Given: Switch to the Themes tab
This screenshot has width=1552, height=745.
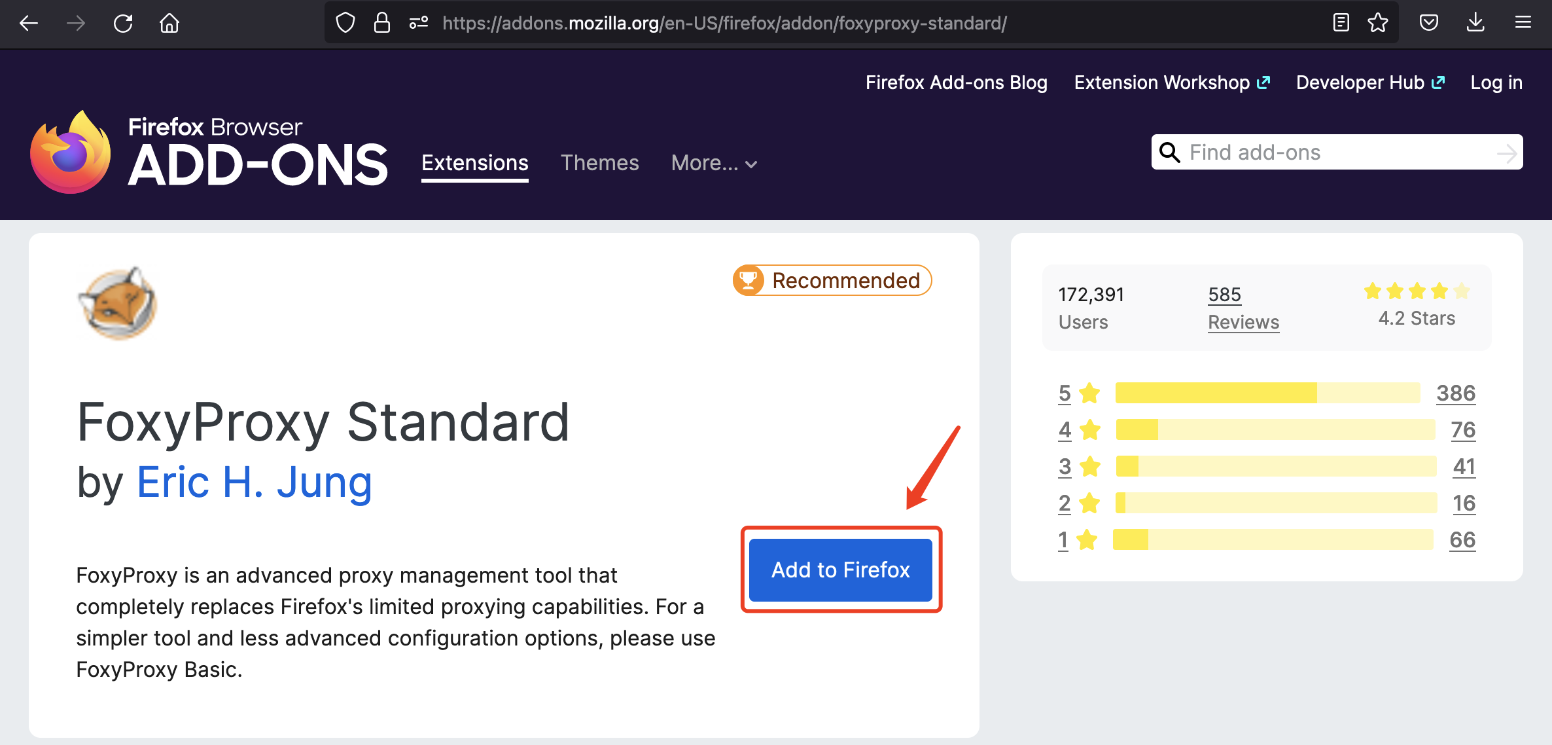Looking at the screenshot, I should 599,163.
